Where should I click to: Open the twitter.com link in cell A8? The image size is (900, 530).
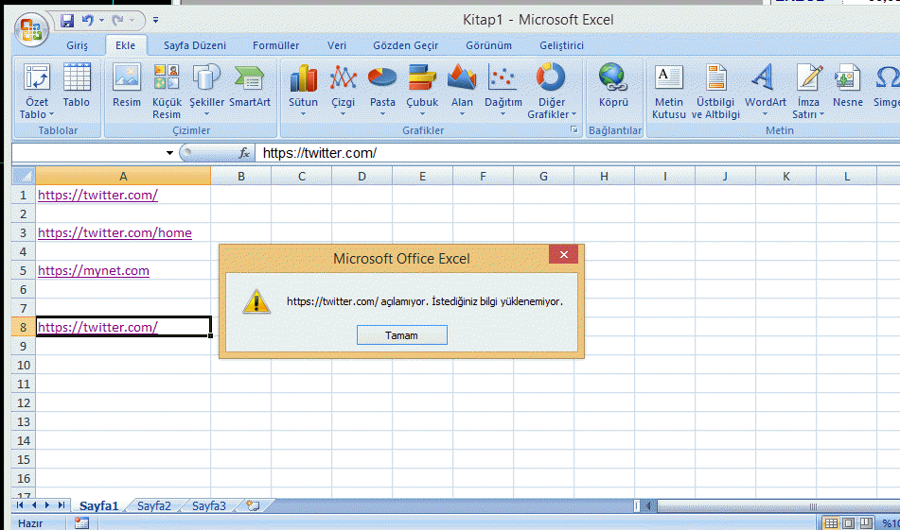97,327
